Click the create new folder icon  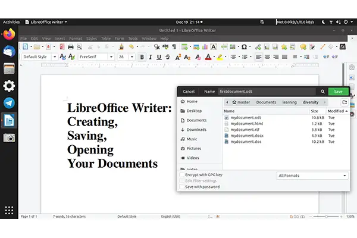345,102
